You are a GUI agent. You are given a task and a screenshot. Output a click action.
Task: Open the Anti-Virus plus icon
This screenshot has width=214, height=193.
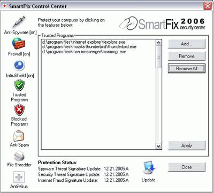click(19, 177)
